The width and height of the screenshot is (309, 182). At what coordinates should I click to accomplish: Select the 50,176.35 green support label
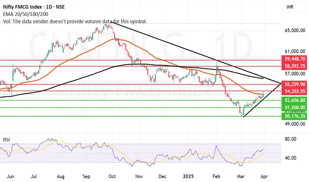point(294,116)
